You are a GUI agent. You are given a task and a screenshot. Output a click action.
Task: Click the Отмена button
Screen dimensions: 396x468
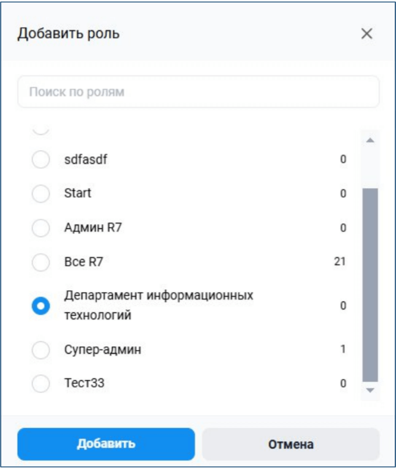click(291, 444)
